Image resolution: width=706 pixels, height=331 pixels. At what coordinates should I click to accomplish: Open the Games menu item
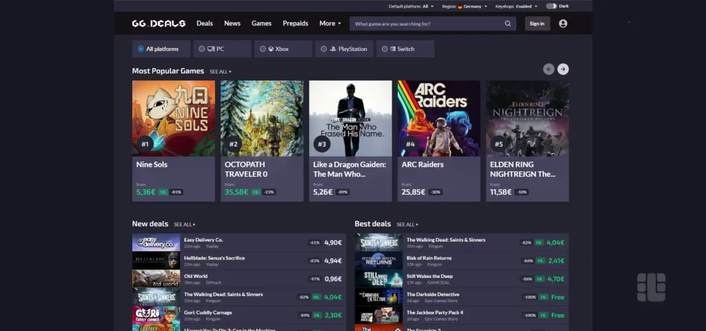point(261,23)
